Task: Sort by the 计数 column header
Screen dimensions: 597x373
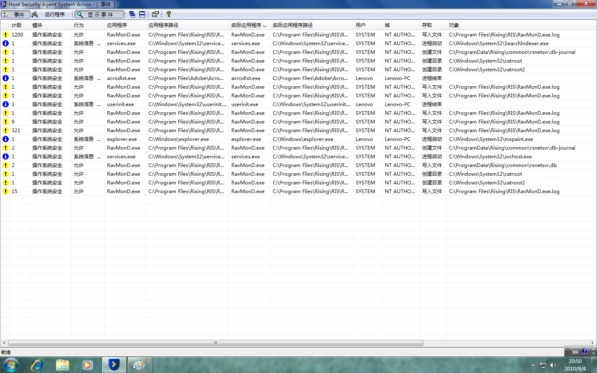Action: click(19, 25)
